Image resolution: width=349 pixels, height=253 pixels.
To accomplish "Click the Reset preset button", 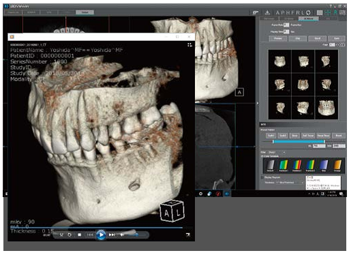I will [339, 136].
